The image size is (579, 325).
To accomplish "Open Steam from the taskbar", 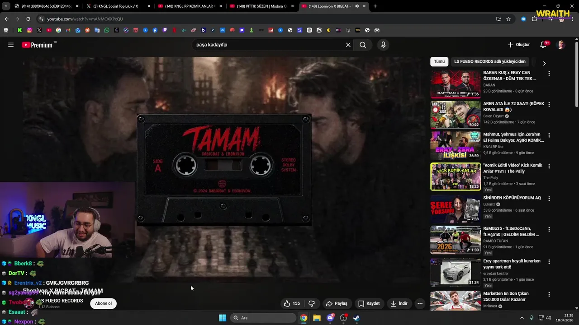I will pos(356,318).
